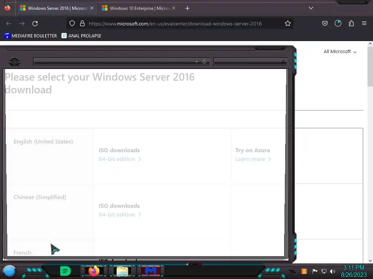
Task: Open a new tab with the plus button
Action: tap(188, 8)
